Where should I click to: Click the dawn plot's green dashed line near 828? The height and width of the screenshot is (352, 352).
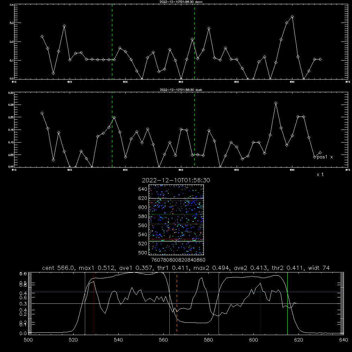(112, 42)
